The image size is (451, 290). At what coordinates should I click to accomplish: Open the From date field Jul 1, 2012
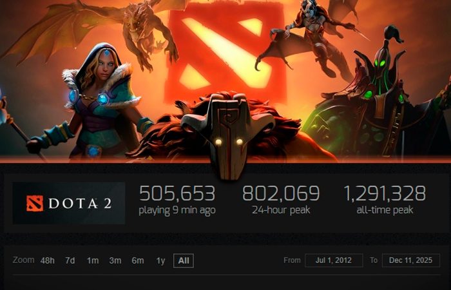334,260
